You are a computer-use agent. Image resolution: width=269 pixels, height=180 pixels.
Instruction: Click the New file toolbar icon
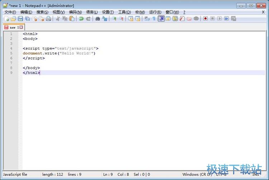point(6,19)
